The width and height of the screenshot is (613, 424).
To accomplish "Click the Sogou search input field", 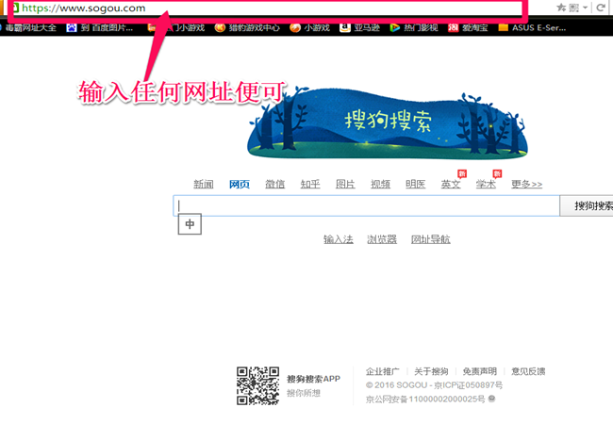I will point(366,205).
